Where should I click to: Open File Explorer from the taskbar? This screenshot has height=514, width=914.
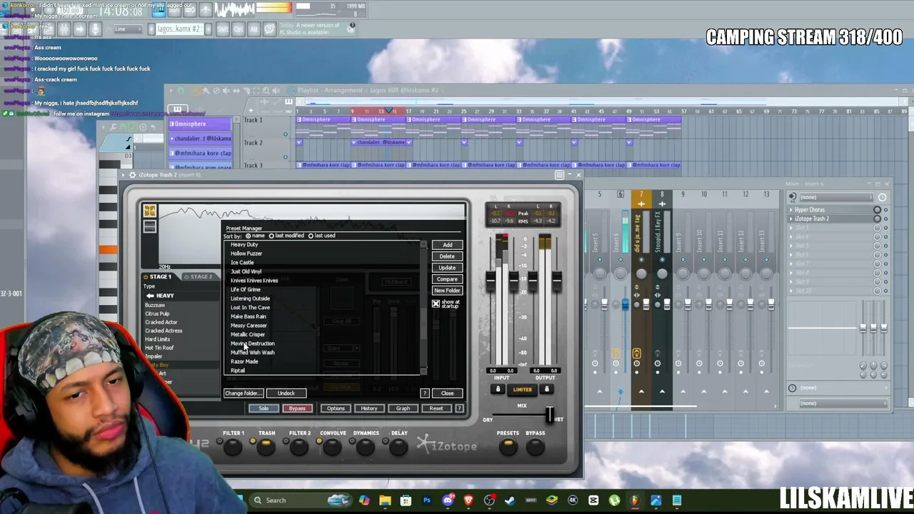[x=386, y=500]
